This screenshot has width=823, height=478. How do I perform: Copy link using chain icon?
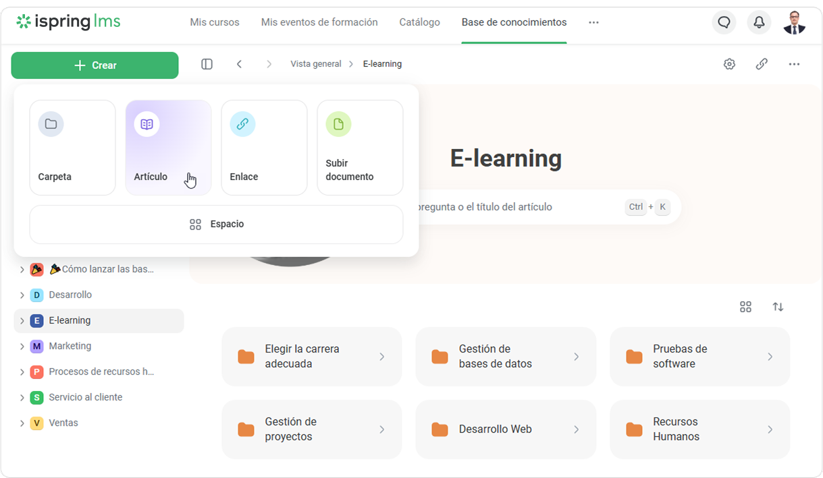[762, 64]
